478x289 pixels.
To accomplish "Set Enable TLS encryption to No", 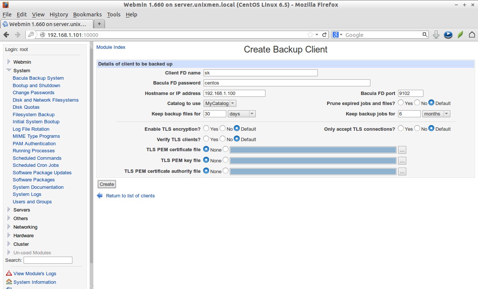I will [223, 128].
